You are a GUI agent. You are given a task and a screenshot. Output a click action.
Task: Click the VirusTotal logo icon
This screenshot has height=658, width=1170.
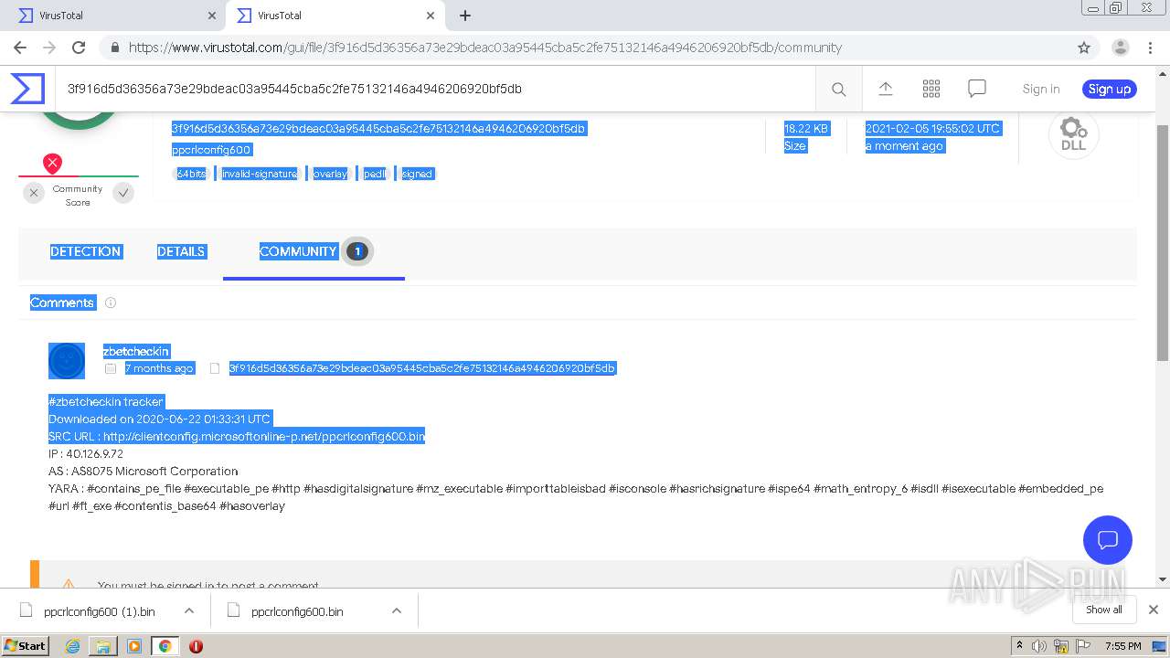[x=27, y=89]
